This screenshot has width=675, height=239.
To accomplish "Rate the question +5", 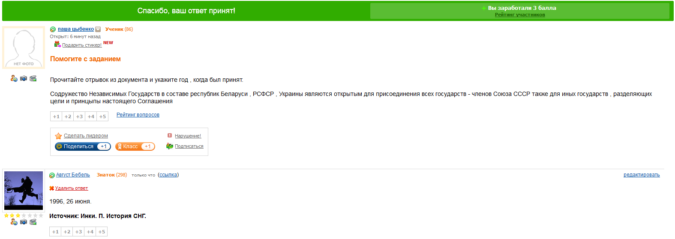I will pyautogui.click(x=102, y=117).
